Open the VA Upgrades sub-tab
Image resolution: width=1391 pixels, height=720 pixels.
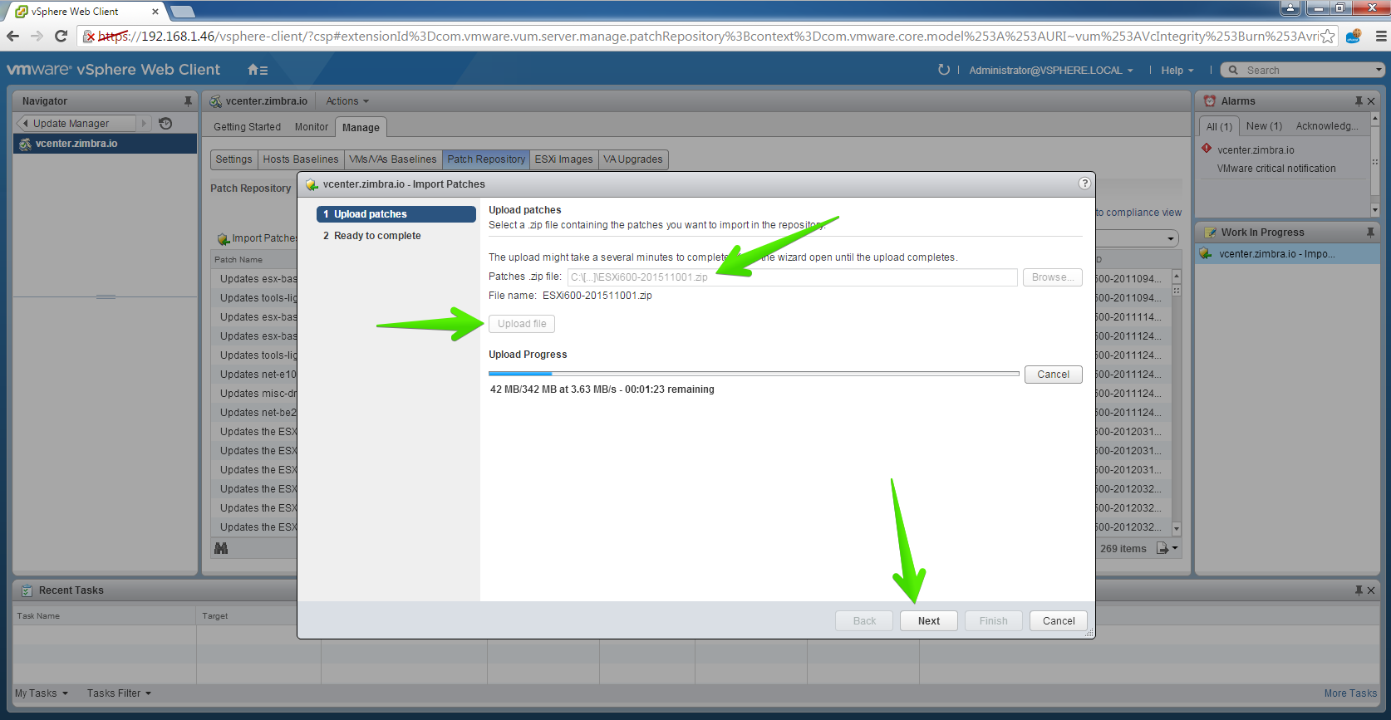[633, 159]
